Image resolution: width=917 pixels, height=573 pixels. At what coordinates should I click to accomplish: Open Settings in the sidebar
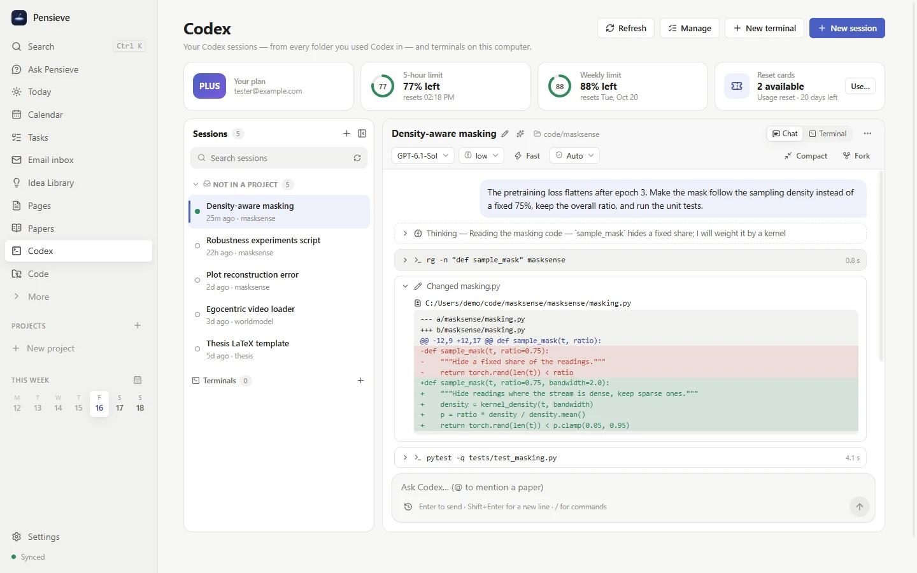79,537
